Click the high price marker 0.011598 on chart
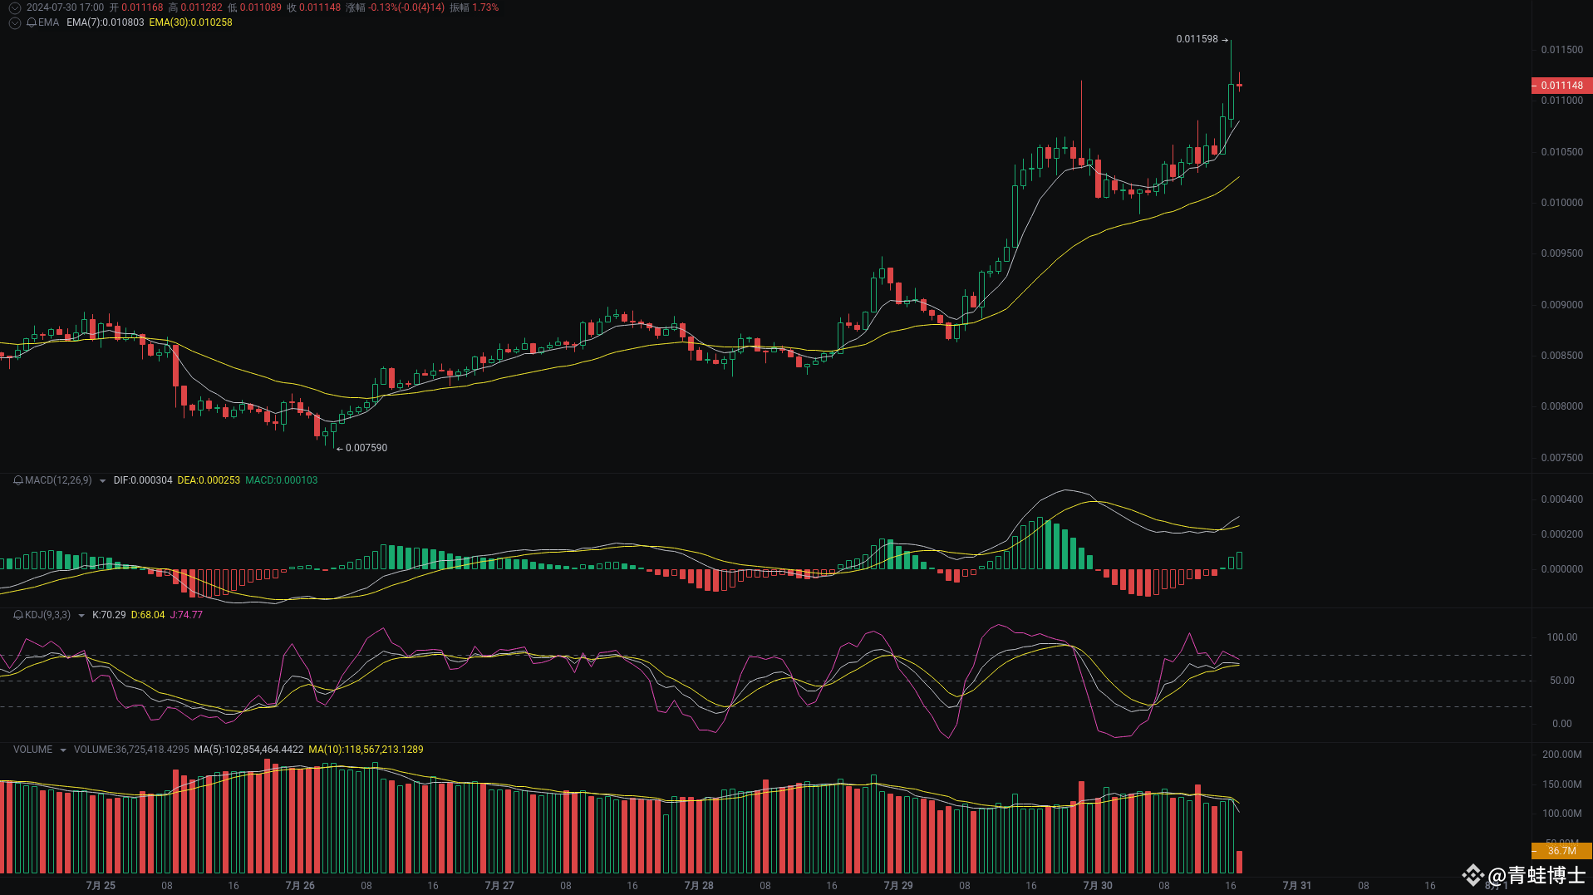Image resolution: width=1593 pixels, height=895 pixels. coord(1197,39)
